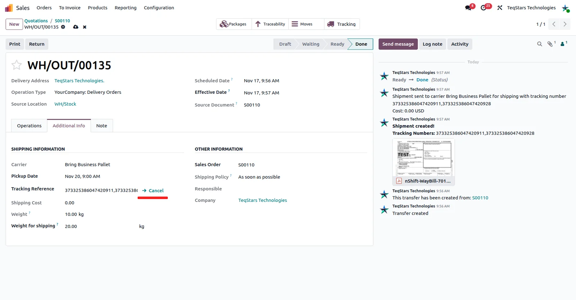576x300 pixels.
Task: Open Traceability report button
Action: tap(270, 24)
